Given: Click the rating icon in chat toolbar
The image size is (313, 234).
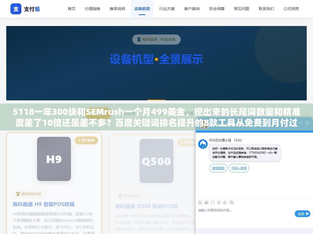Looking at the screenshot, I should pyautogui.click(x=219, y=203).
